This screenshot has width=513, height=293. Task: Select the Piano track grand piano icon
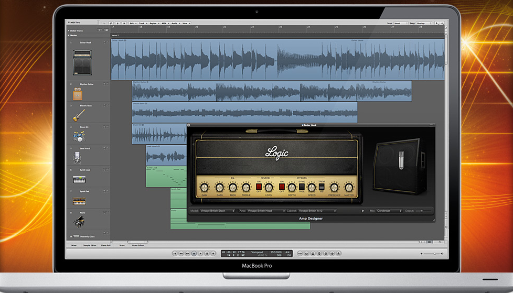click(x=79, y=222)
